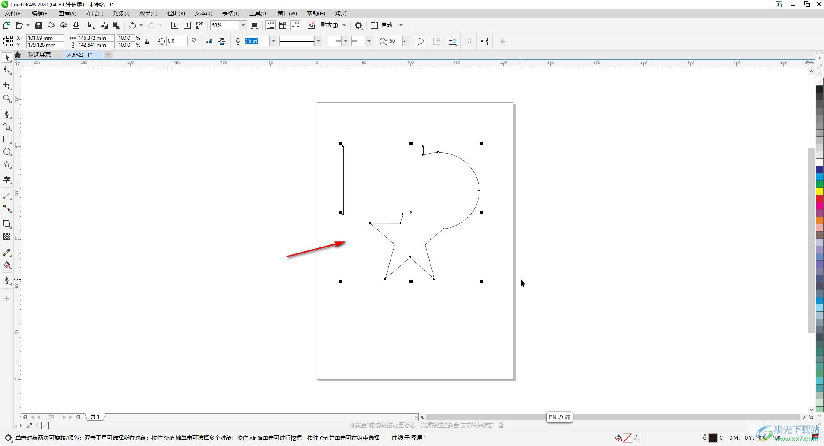The height and width of the screenshot is (446, 824).
Task: Toggle show rulers button
Action: [270, 25]
